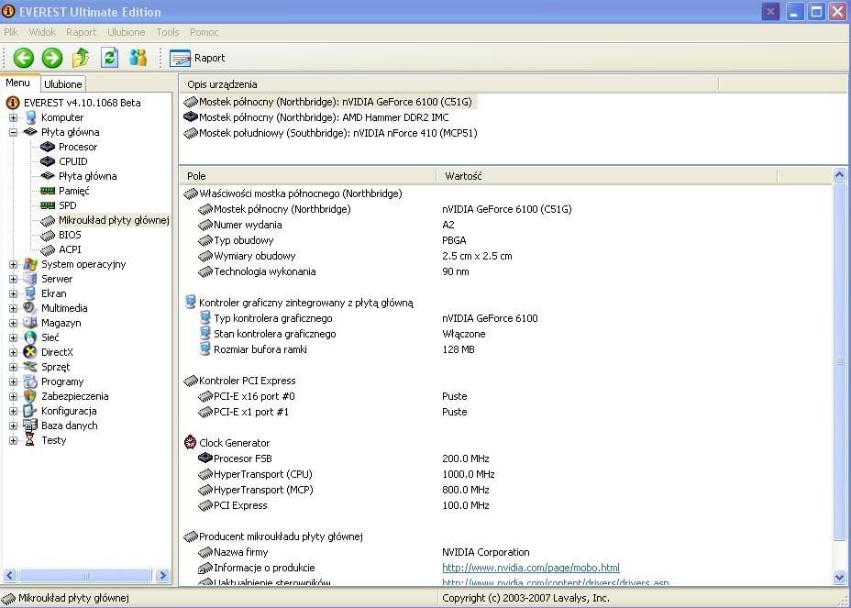Switch to the Menu tab
This screenshot has width=851, height=608.
click(18, 83)
